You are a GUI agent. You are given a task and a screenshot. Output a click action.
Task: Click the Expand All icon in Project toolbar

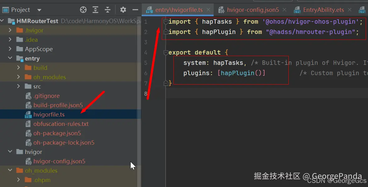[x=95, y=10]
